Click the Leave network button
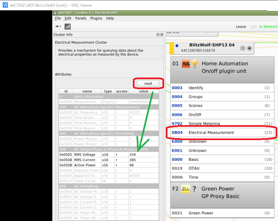Image resolution: width=278 pixels, height=221 pixels. pos(241,27)
